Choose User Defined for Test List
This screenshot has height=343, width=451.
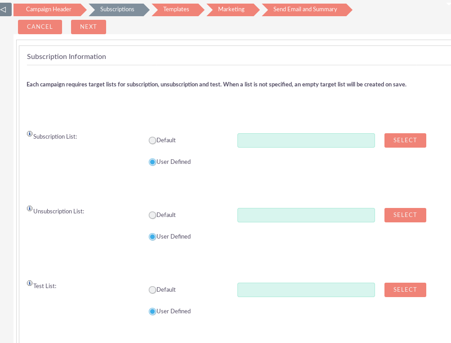[x=152, y=311]
